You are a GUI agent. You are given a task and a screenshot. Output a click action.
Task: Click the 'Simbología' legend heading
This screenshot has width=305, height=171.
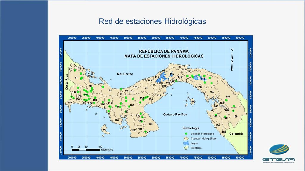tap(191, 128)
